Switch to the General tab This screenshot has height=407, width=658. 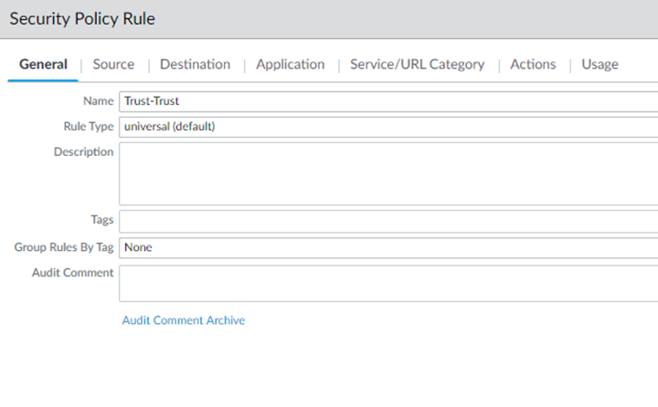43,64
